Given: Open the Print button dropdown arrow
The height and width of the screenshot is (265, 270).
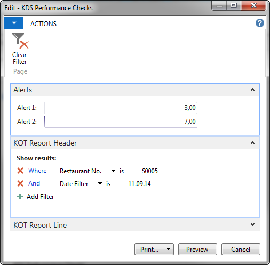Looking at the screenshot, I should [x=168, y=250].
